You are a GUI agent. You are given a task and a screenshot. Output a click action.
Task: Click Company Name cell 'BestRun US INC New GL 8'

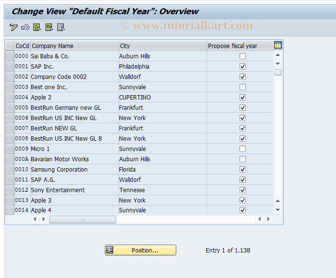tap(74, 139)
